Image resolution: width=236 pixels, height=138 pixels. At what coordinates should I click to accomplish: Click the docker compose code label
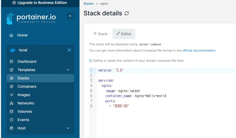[150, 44]
